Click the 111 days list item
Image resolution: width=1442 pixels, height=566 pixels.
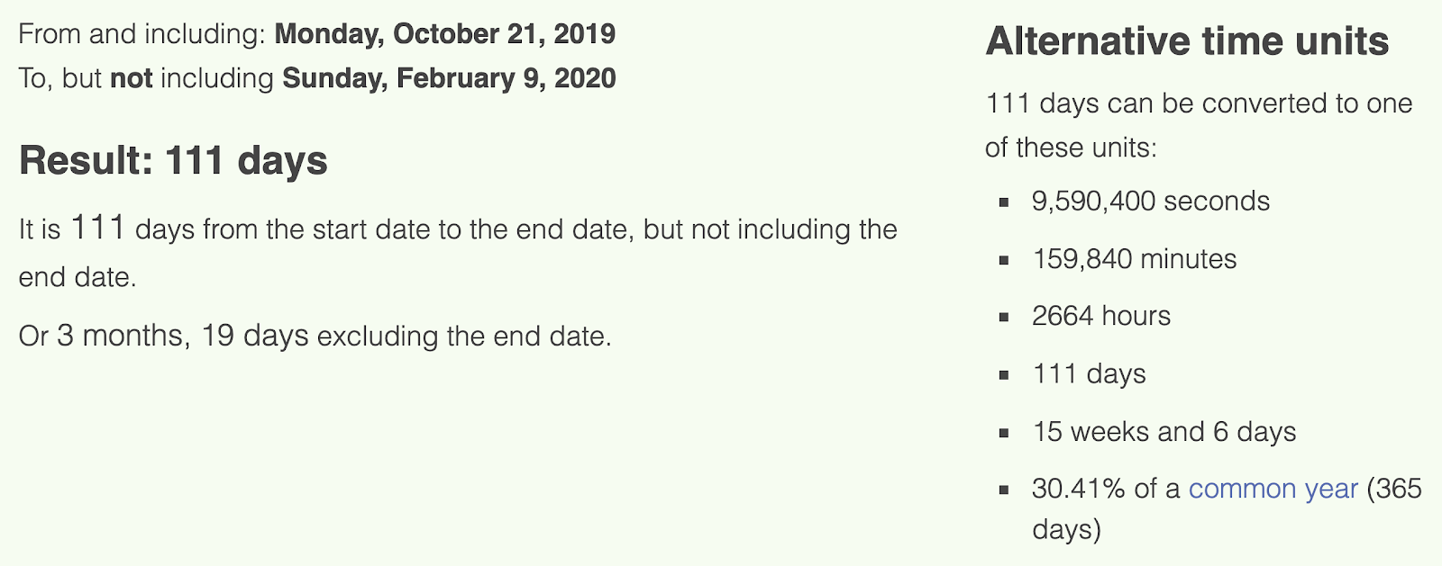pos(1089,373)
